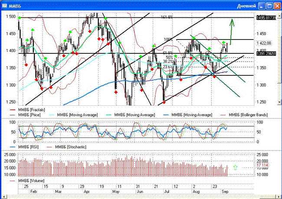
Task: Click the Aug month label on time axis
Action: click(196, 192)
